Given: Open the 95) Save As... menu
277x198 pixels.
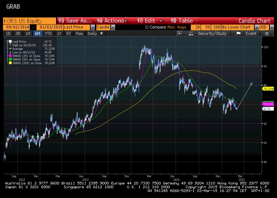Looking at the screenshot, I should [75, 21].
